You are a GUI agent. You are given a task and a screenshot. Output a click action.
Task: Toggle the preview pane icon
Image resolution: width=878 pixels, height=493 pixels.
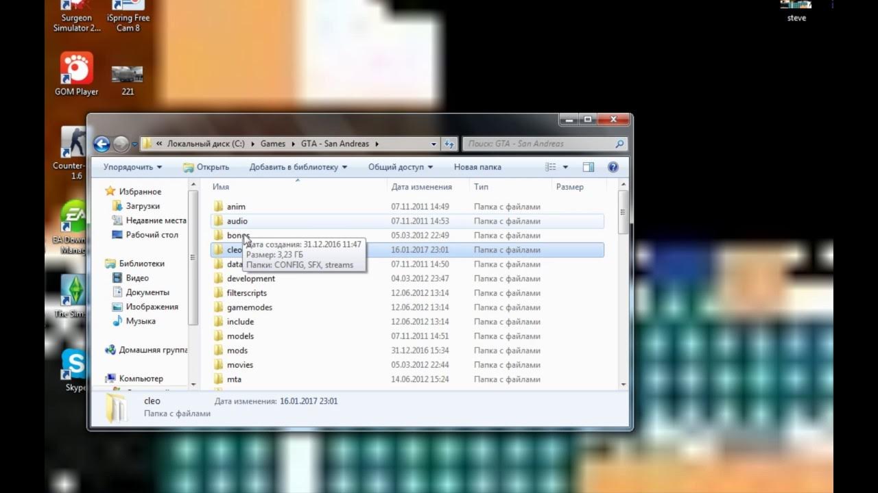[x=589, y=167]
